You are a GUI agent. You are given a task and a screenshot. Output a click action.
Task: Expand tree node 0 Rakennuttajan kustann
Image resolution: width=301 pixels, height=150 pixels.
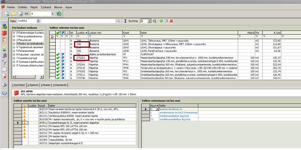(14, 32)
